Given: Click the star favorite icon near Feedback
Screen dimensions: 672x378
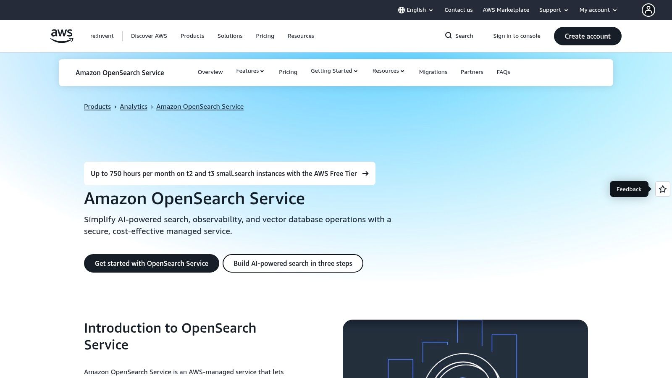Looking at the screenshot, I should (x=662, y=189).
